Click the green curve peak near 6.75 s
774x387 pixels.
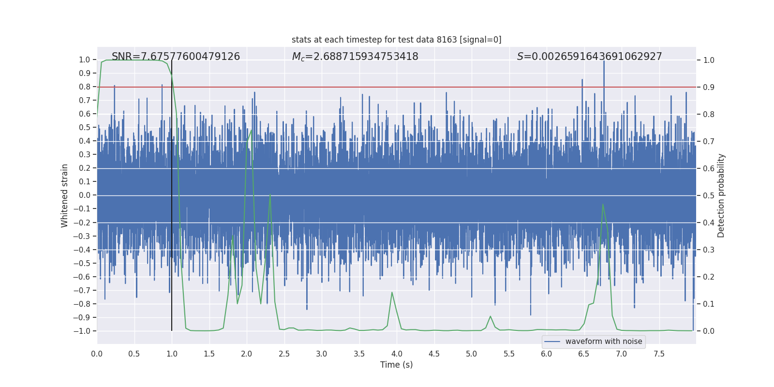(x=603, y=205)
